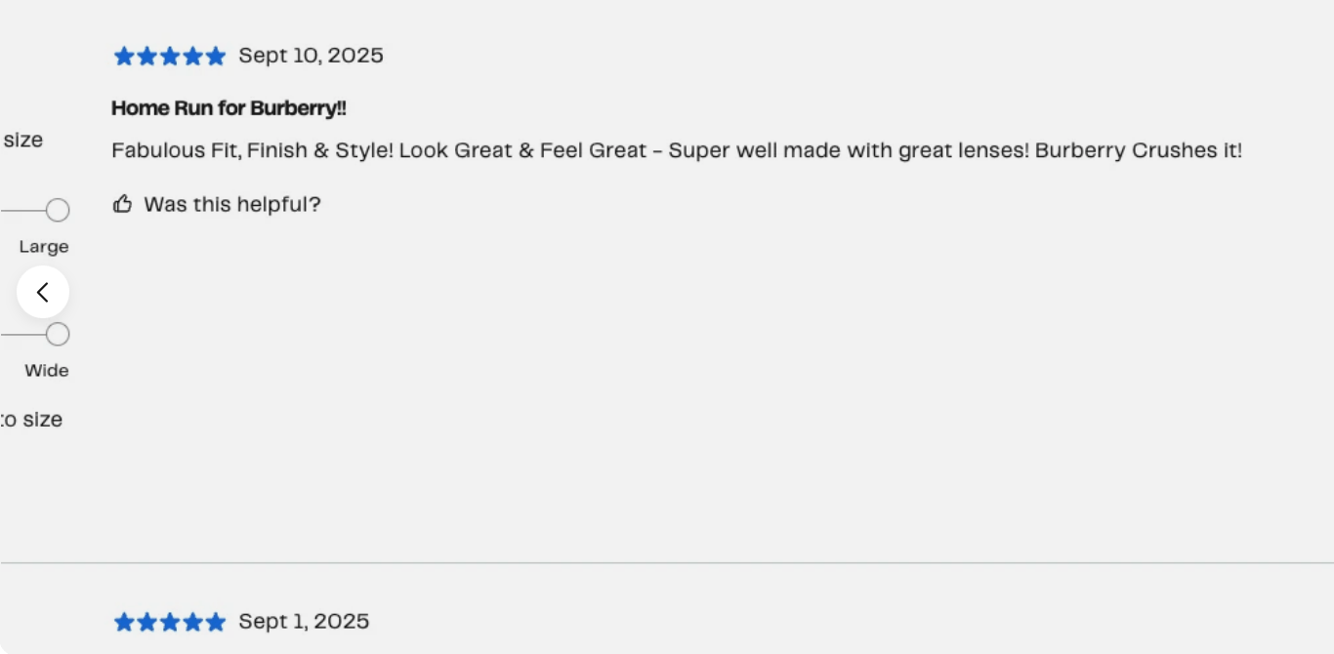The image size is (1334, 654).
Task: Click the slider handle above the Large label
Action: click(x=58, y=210)
